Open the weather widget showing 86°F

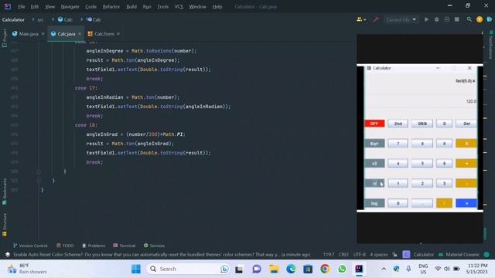point(27,269)
